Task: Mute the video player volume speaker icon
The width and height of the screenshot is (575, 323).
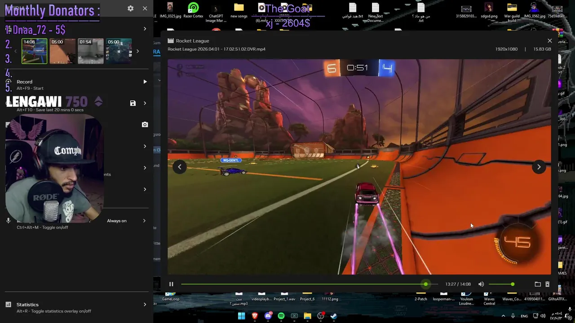Action: click(481, 284)
